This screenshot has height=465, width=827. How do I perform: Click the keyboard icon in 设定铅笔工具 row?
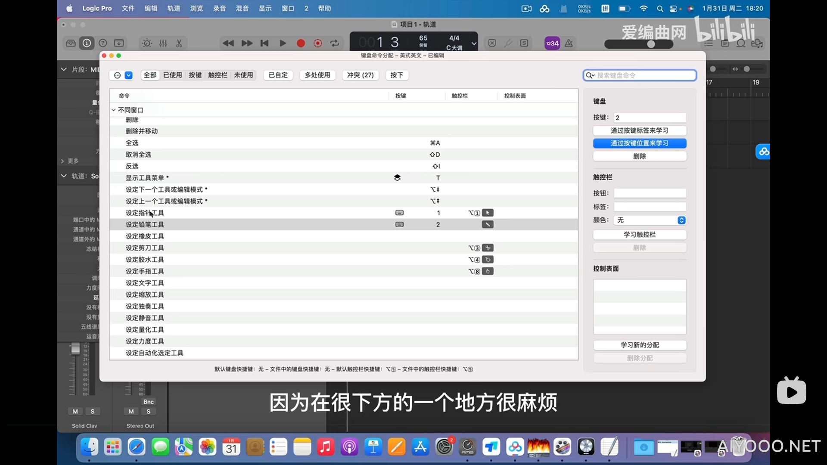tap(400, 224)
